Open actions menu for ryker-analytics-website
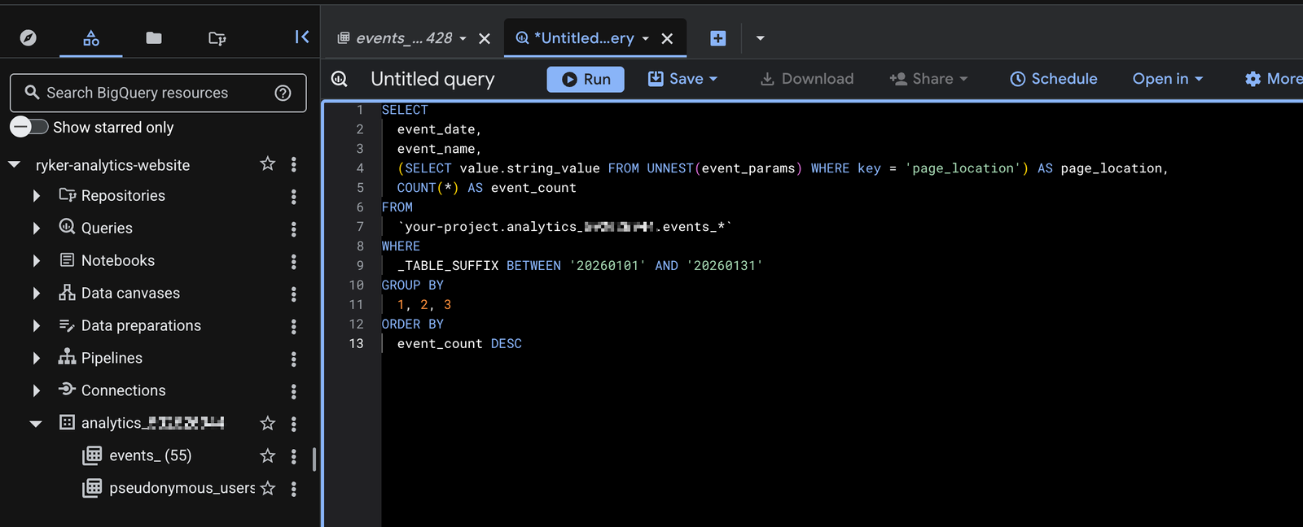The width and height of the screenshot is (1303, 527). (294, 164)
